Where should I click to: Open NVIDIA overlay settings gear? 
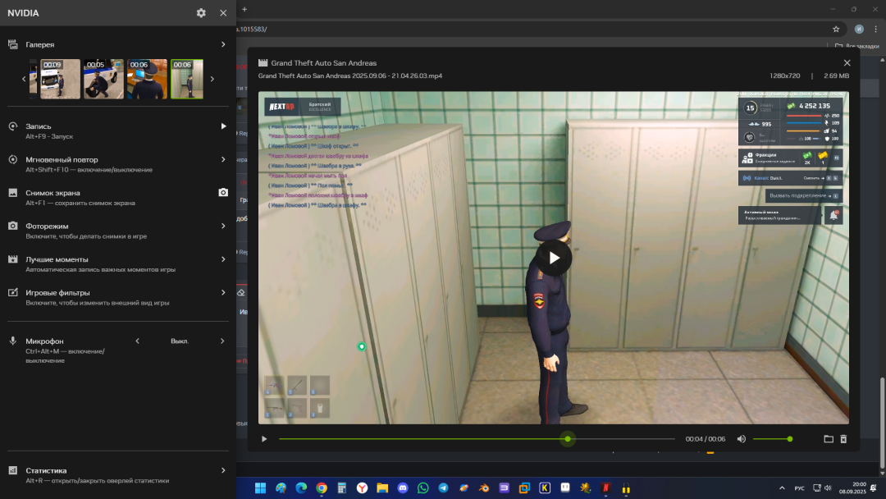point(201,13)
